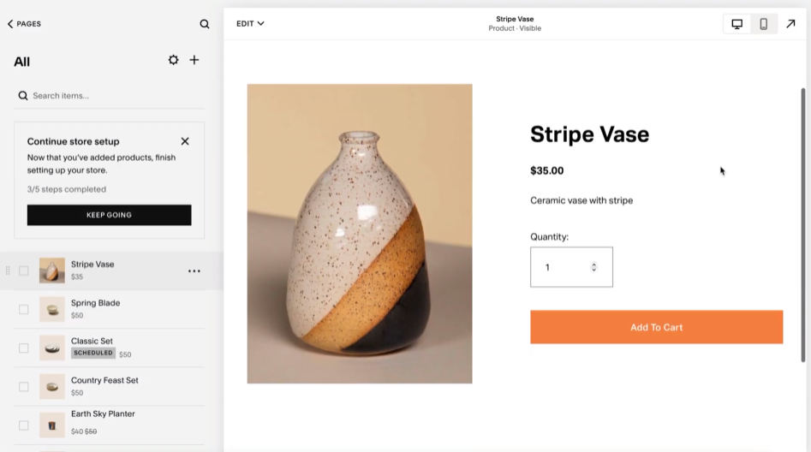Add a new product with plus icon
Viewport: 811px width, 452px height.
coord(194,60)
